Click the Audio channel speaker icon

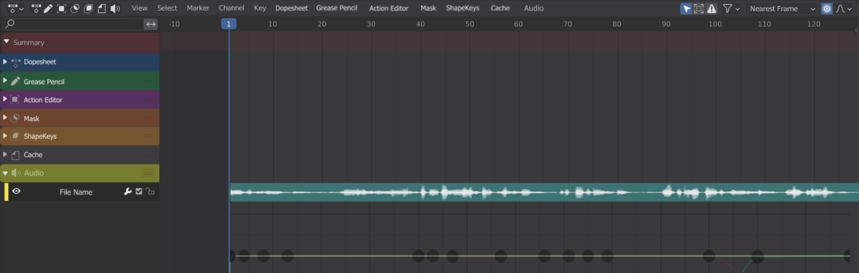pyautogui.click(x=16, y=173)
